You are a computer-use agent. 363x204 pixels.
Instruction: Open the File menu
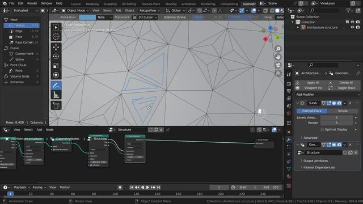[x=11, y=3]
